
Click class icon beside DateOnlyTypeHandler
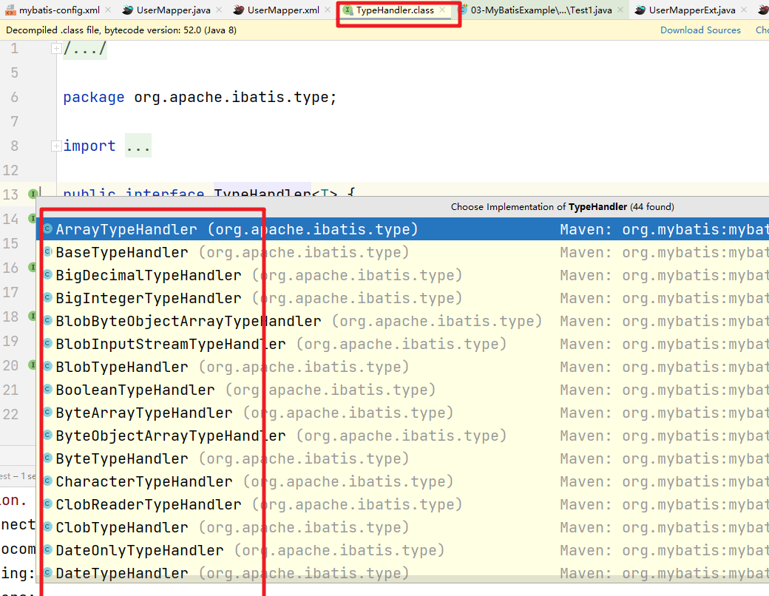tap(47, 550)
